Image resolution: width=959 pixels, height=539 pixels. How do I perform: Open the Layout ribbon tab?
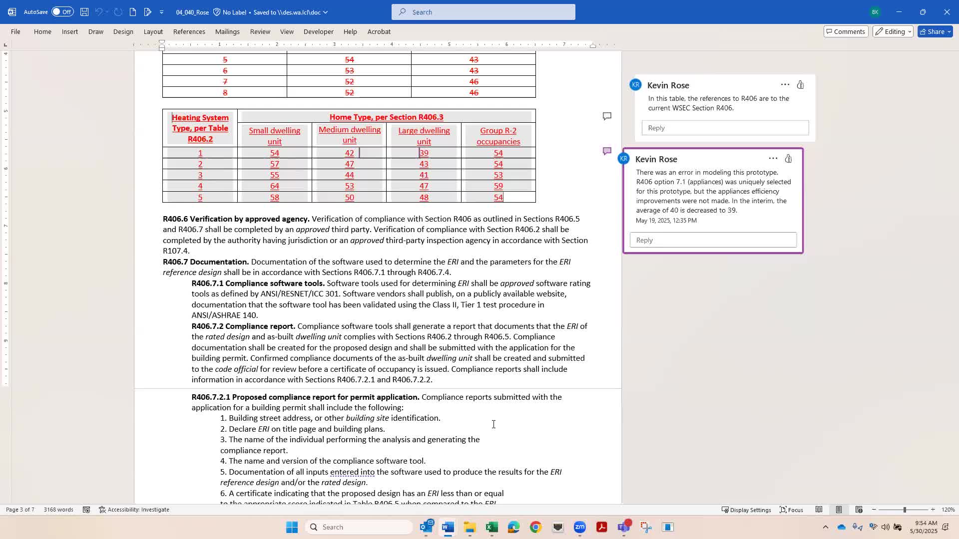click(x=153, y=31)
